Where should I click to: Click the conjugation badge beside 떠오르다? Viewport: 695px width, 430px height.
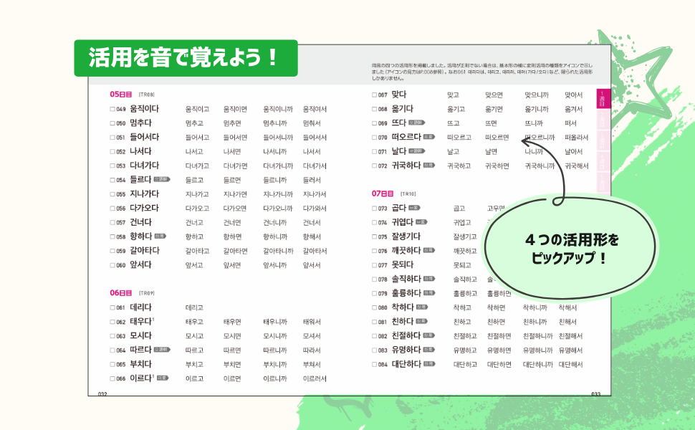(x=428, y=136)
